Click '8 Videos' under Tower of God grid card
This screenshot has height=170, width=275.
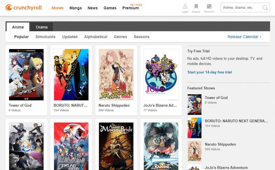pos(15,110)
